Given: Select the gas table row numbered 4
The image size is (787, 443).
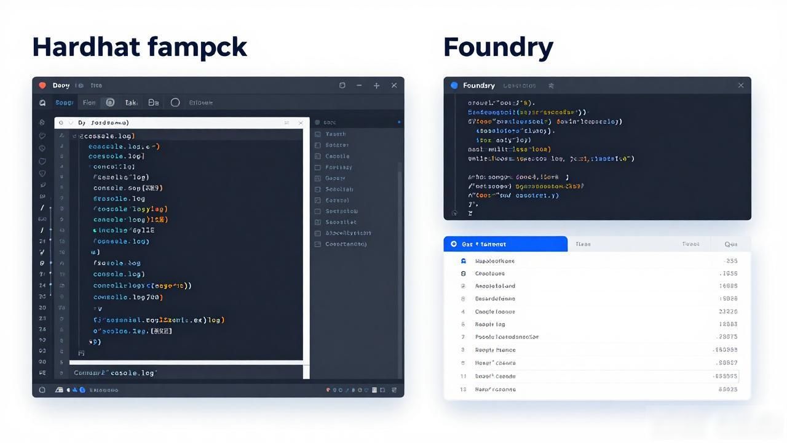Looking at the screenshot, I should click(x=598, y=312).
